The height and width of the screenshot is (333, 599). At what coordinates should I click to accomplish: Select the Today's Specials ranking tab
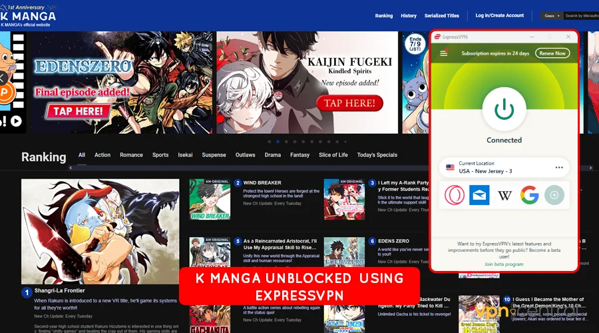[377, 155]
